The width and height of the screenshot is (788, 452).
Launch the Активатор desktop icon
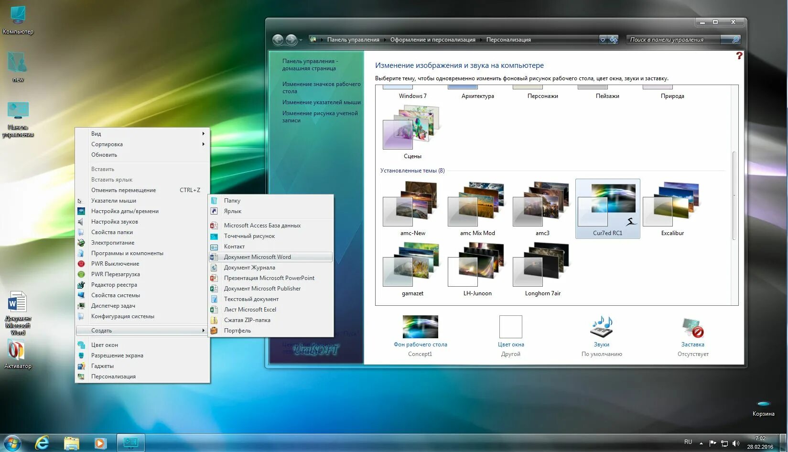click(18, 355)
